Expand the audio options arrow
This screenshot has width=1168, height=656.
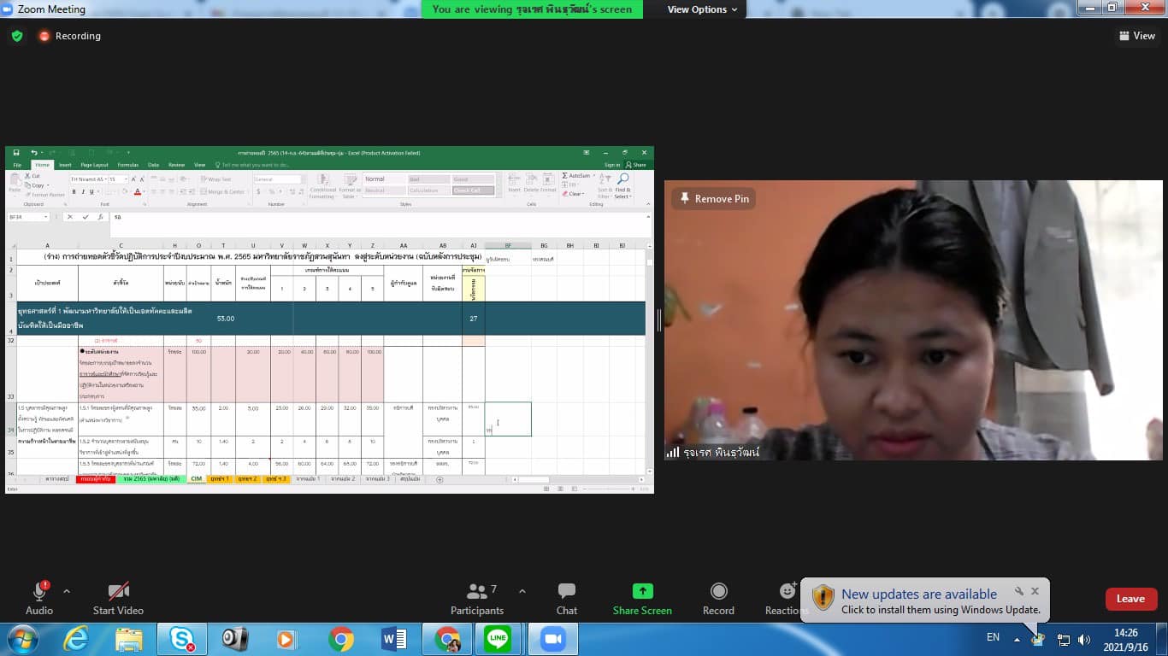click(67, 591)
